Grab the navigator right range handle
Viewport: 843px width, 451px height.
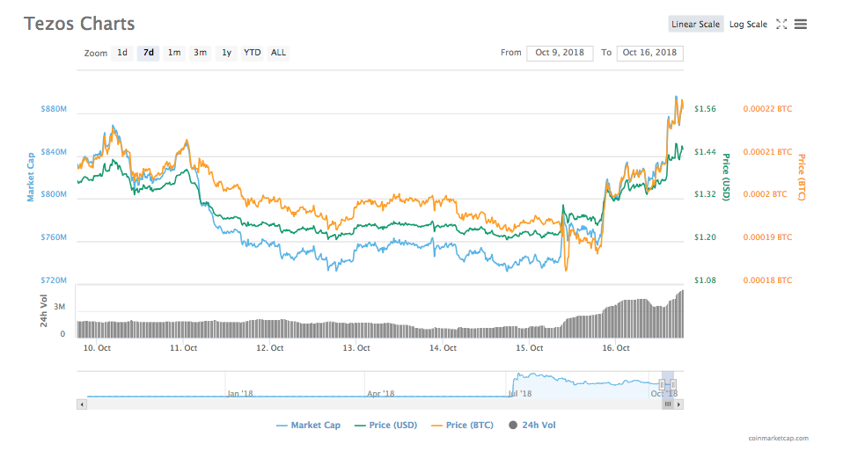point(673,384)
